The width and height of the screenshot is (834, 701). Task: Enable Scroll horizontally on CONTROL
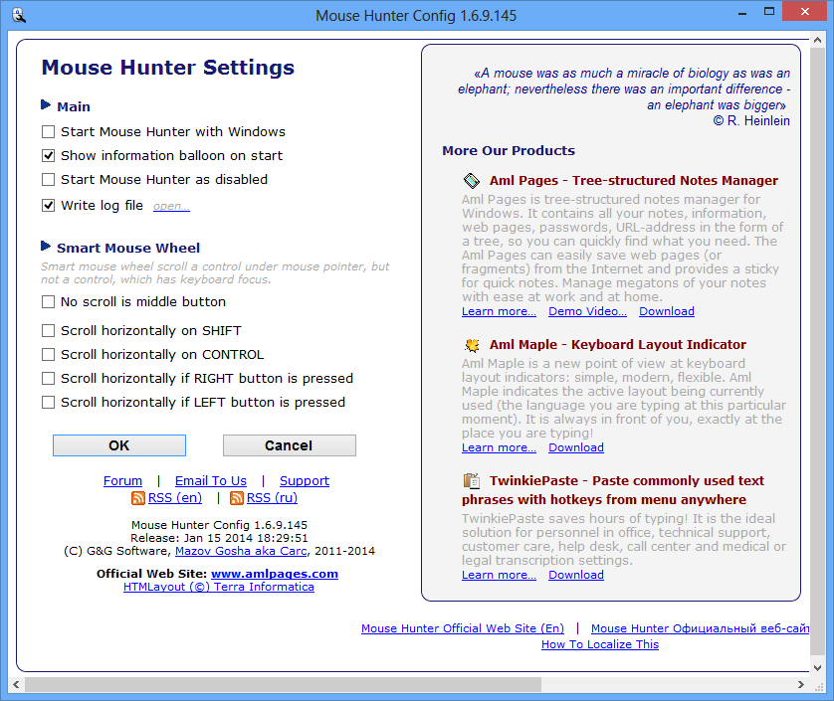click(x=49, y=355)
